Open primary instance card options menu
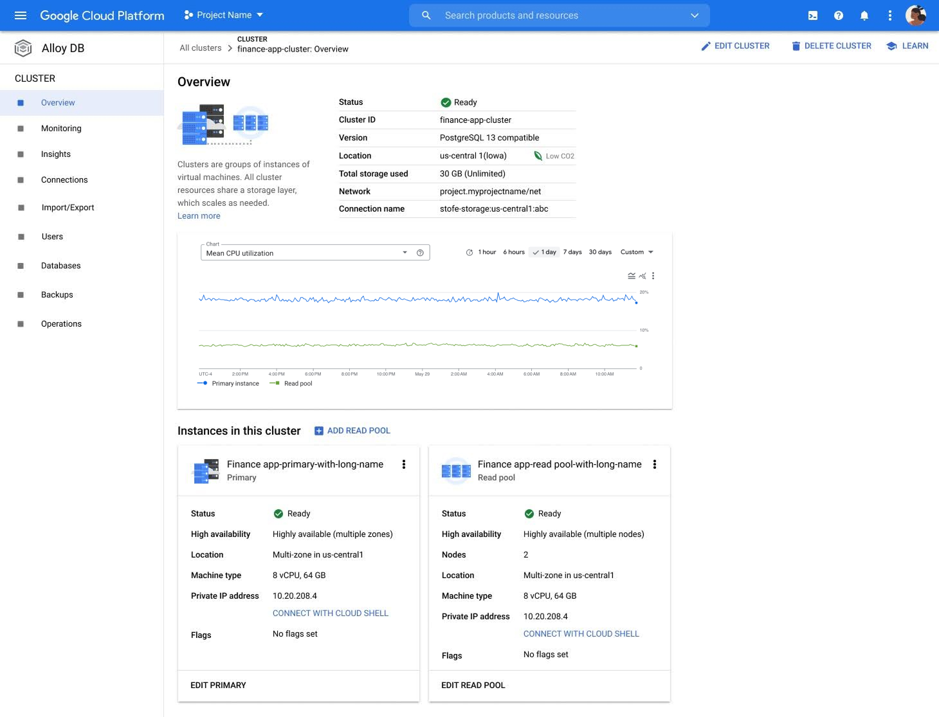 (404, 464)
